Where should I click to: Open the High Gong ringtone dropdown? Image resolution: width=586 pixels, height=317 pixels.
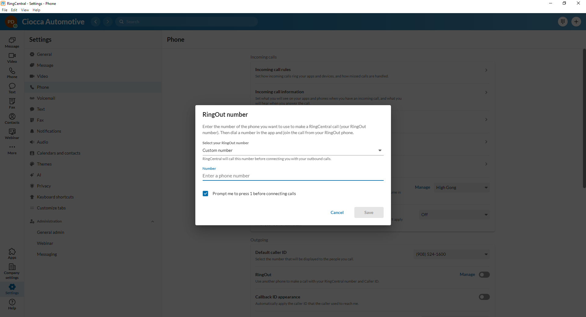[x=462, y=187]
